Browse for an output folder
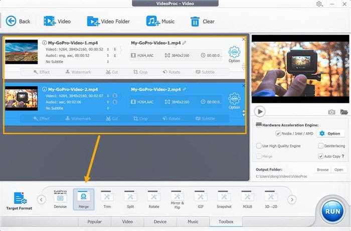 pos(322,170)
